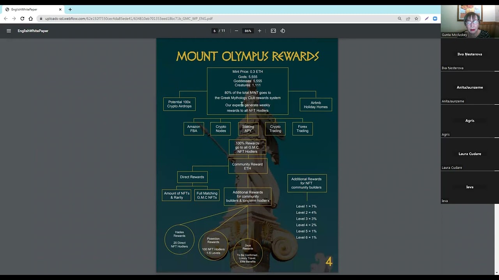Click the 'Level 1 = 7%' line
499x280 pixels.
pos(306,206)
